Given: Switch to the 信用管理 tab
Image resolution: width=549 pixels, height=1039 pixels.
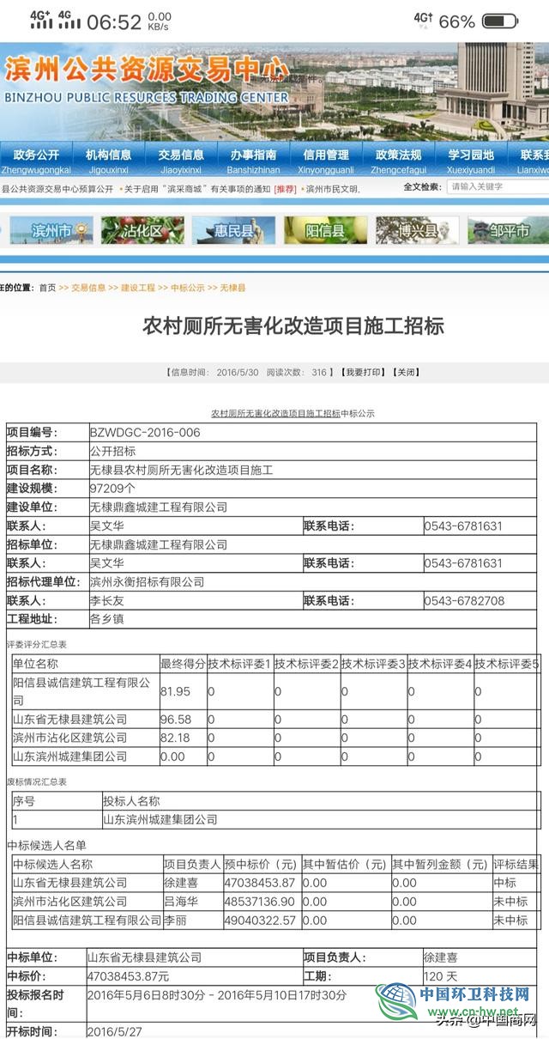Looking at the screenshot, I should point(326,160).
